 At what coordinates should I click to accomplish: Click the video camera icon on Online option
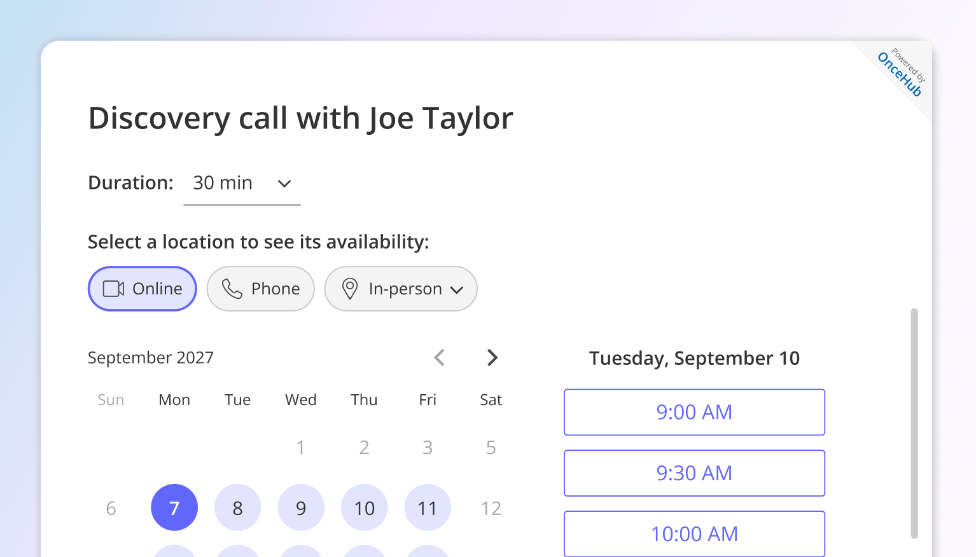[x=112, y=289]
